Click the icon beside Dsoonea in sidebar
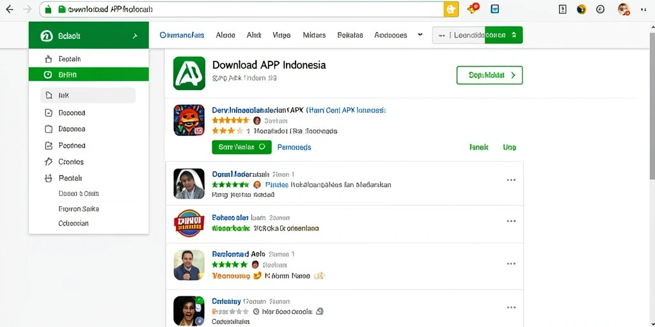This screenshot has height=327, width=655. pyautogui.click(x=49, y=129)
